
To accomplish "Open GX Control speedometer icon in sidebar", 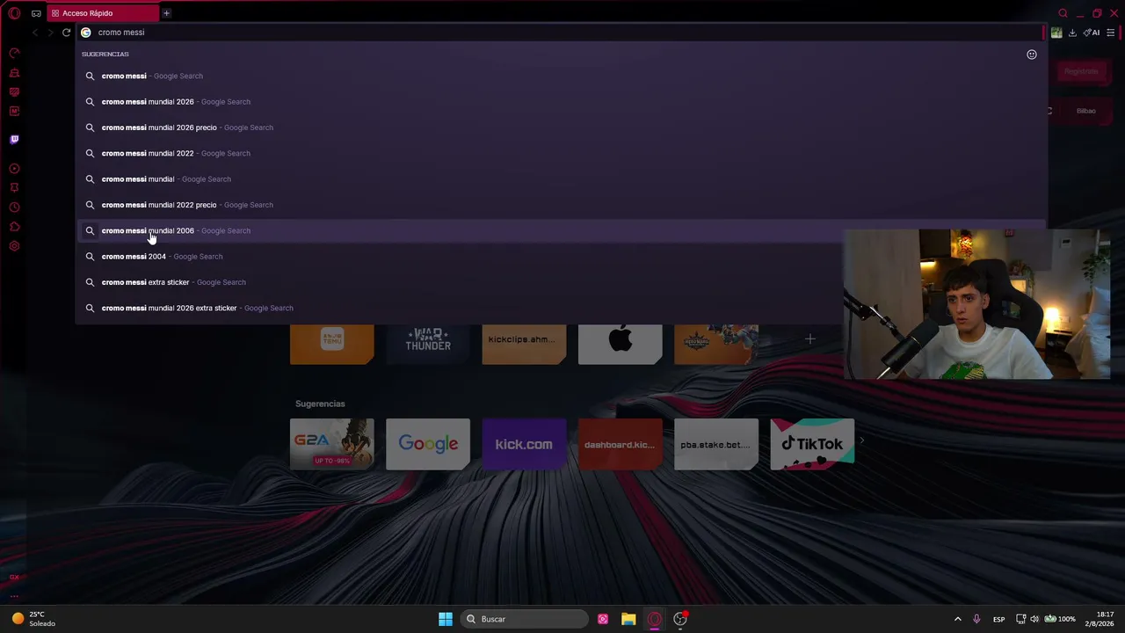I will pyautogui.click(x=14, y=54).
